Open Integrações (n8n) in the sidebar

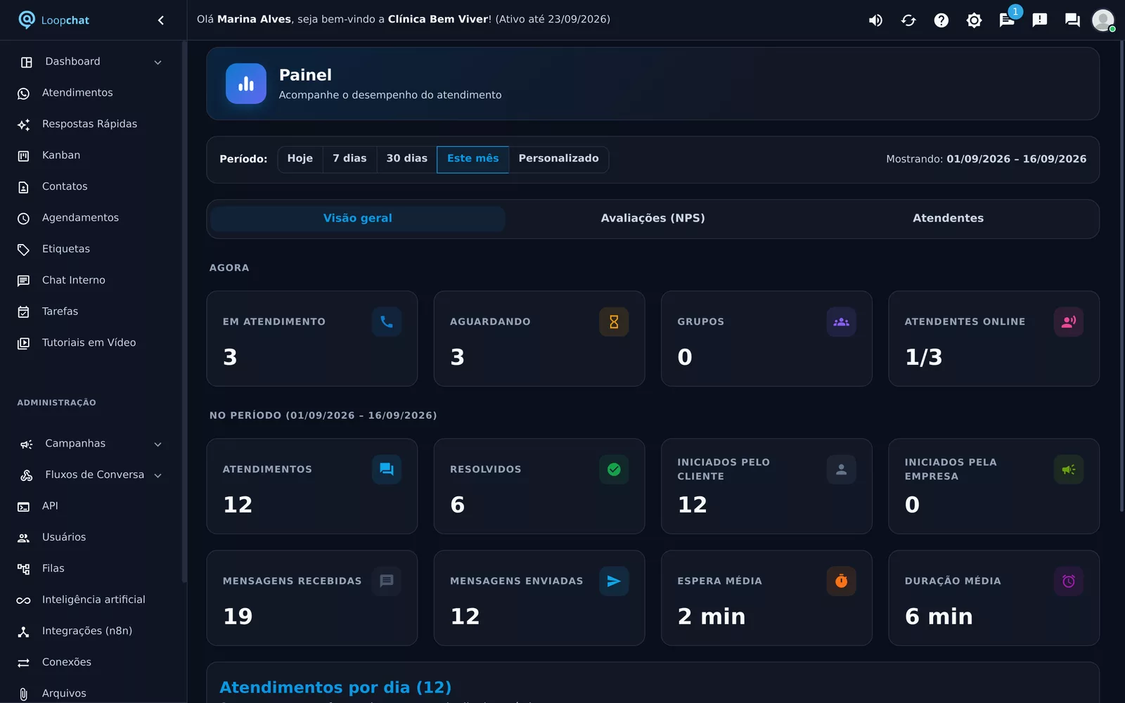[91, 631]
